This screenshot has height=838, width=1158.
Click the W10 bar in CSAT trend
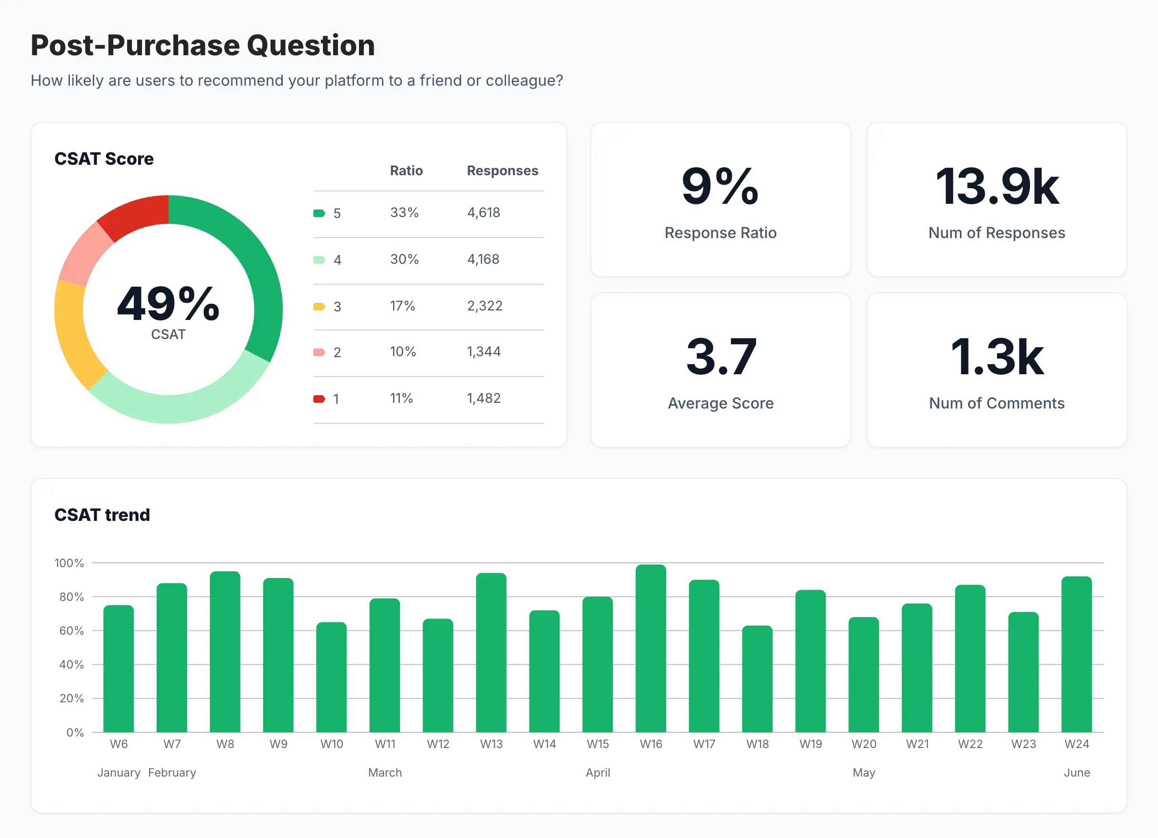[331, 677]
